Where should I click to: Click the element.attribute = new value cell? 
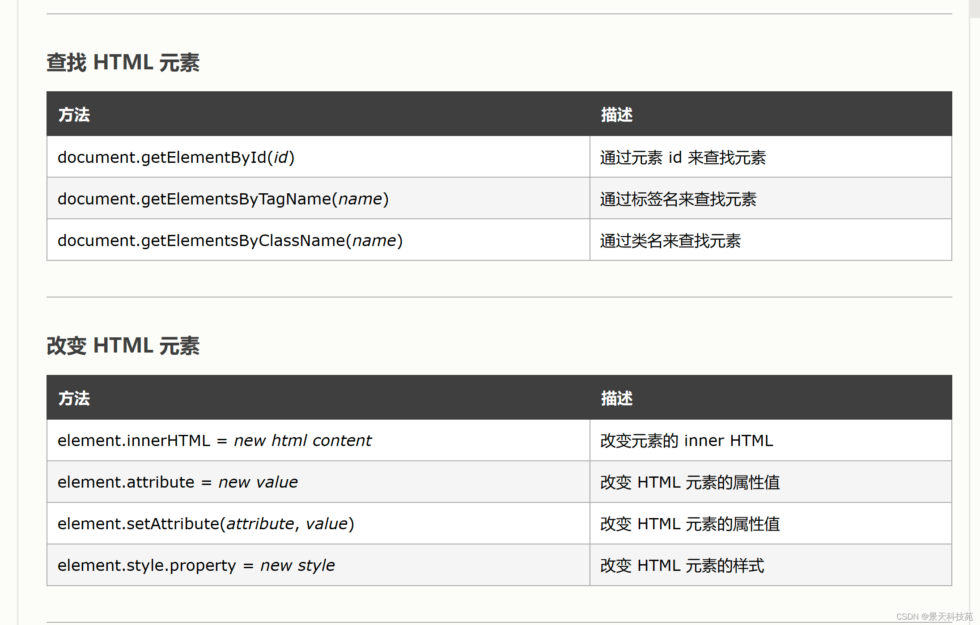click(318, 482)
